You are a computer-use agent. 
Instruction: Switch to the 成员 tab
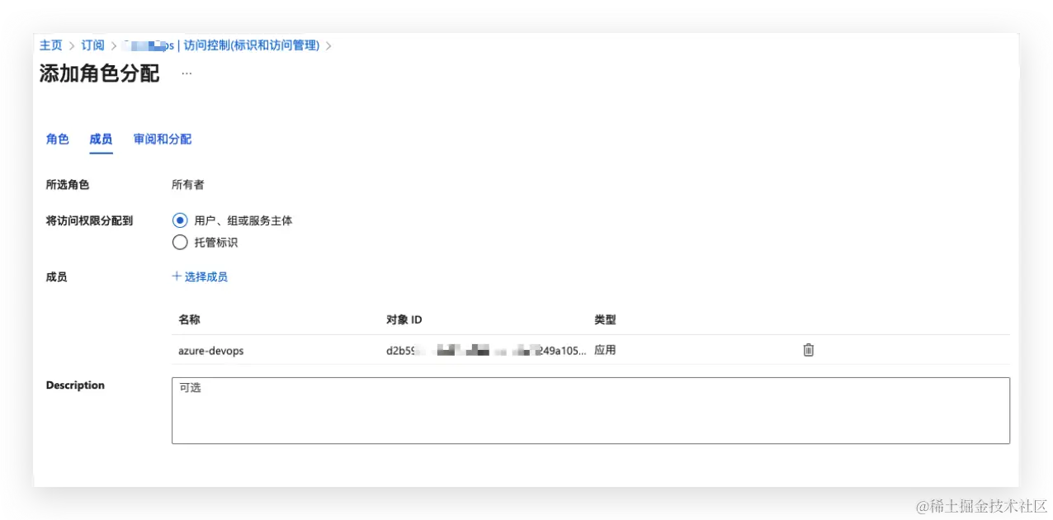[x=101, y=139]
